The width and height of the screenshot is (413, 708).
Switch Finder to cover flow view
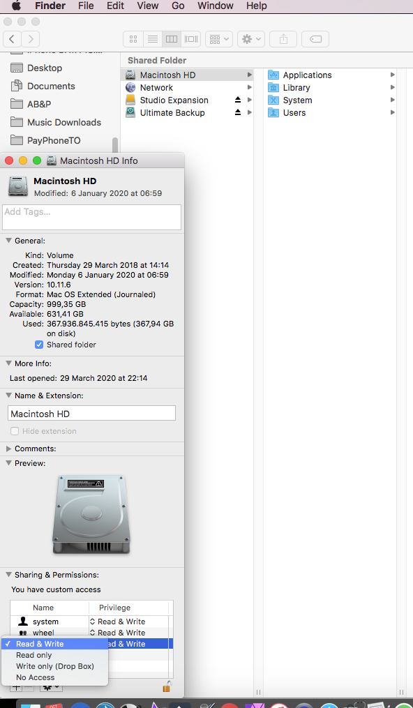point(191,39)
